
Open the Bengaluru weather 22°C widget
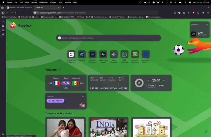click(199, 30)
